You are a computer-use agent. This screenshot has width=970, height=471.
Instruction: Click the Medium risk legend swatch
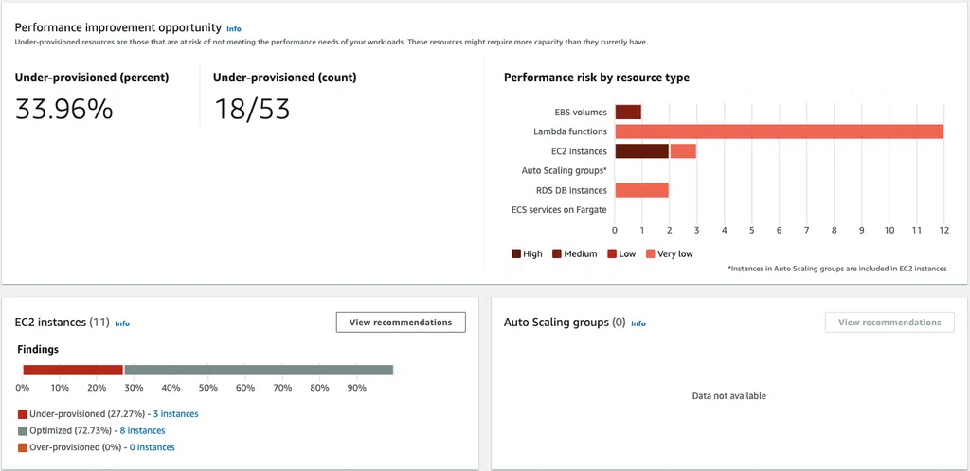pyautogui.click(x=557, y=253)
